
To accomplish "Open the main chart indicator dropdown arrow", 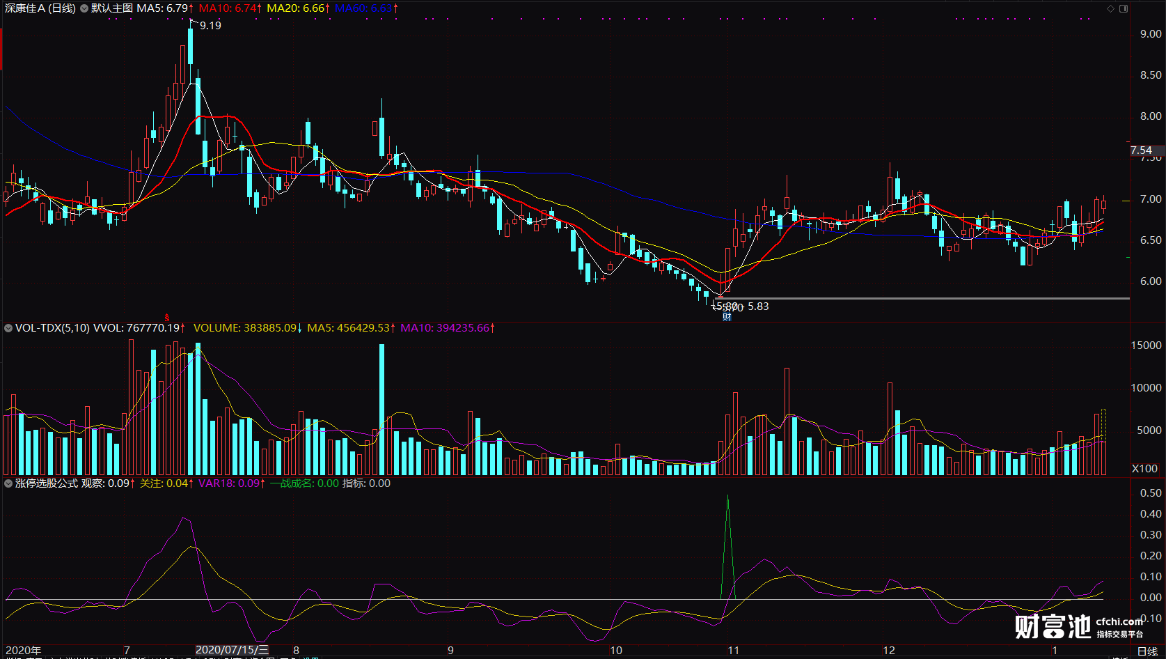I will (84, 8).
